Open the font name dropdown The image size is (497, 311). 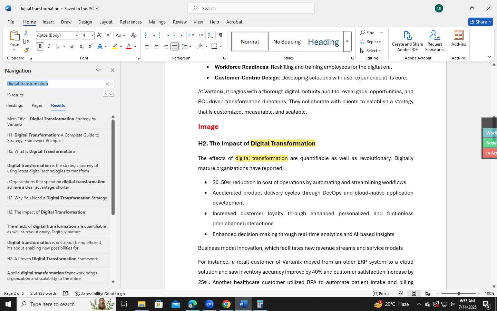click(77, 35)
